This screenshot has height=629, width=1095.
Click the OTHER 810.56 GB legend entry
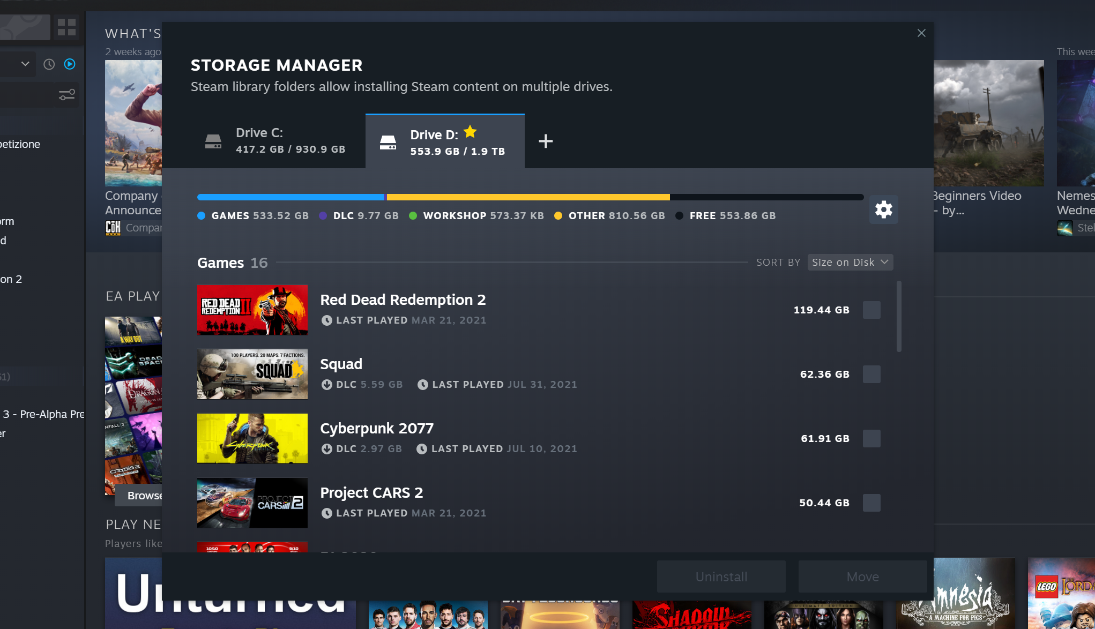tap(610, 216)
